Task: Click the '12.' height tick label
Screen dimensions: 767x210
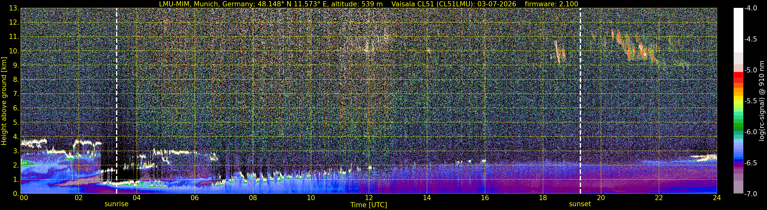Action: tap(14, 22)
